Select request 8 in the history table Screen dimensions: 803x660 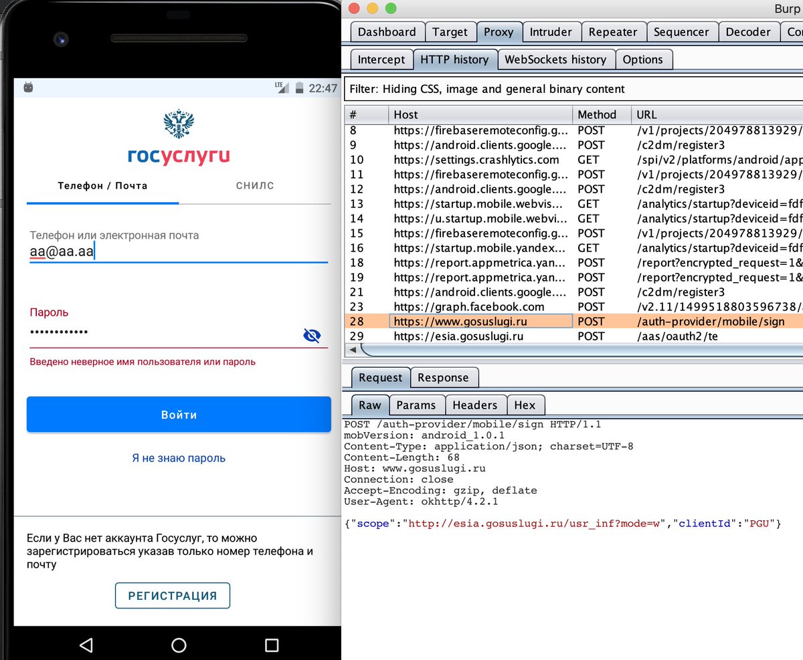573,130
